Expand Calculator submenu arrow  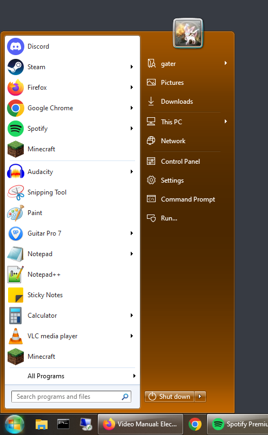(132, 316)
